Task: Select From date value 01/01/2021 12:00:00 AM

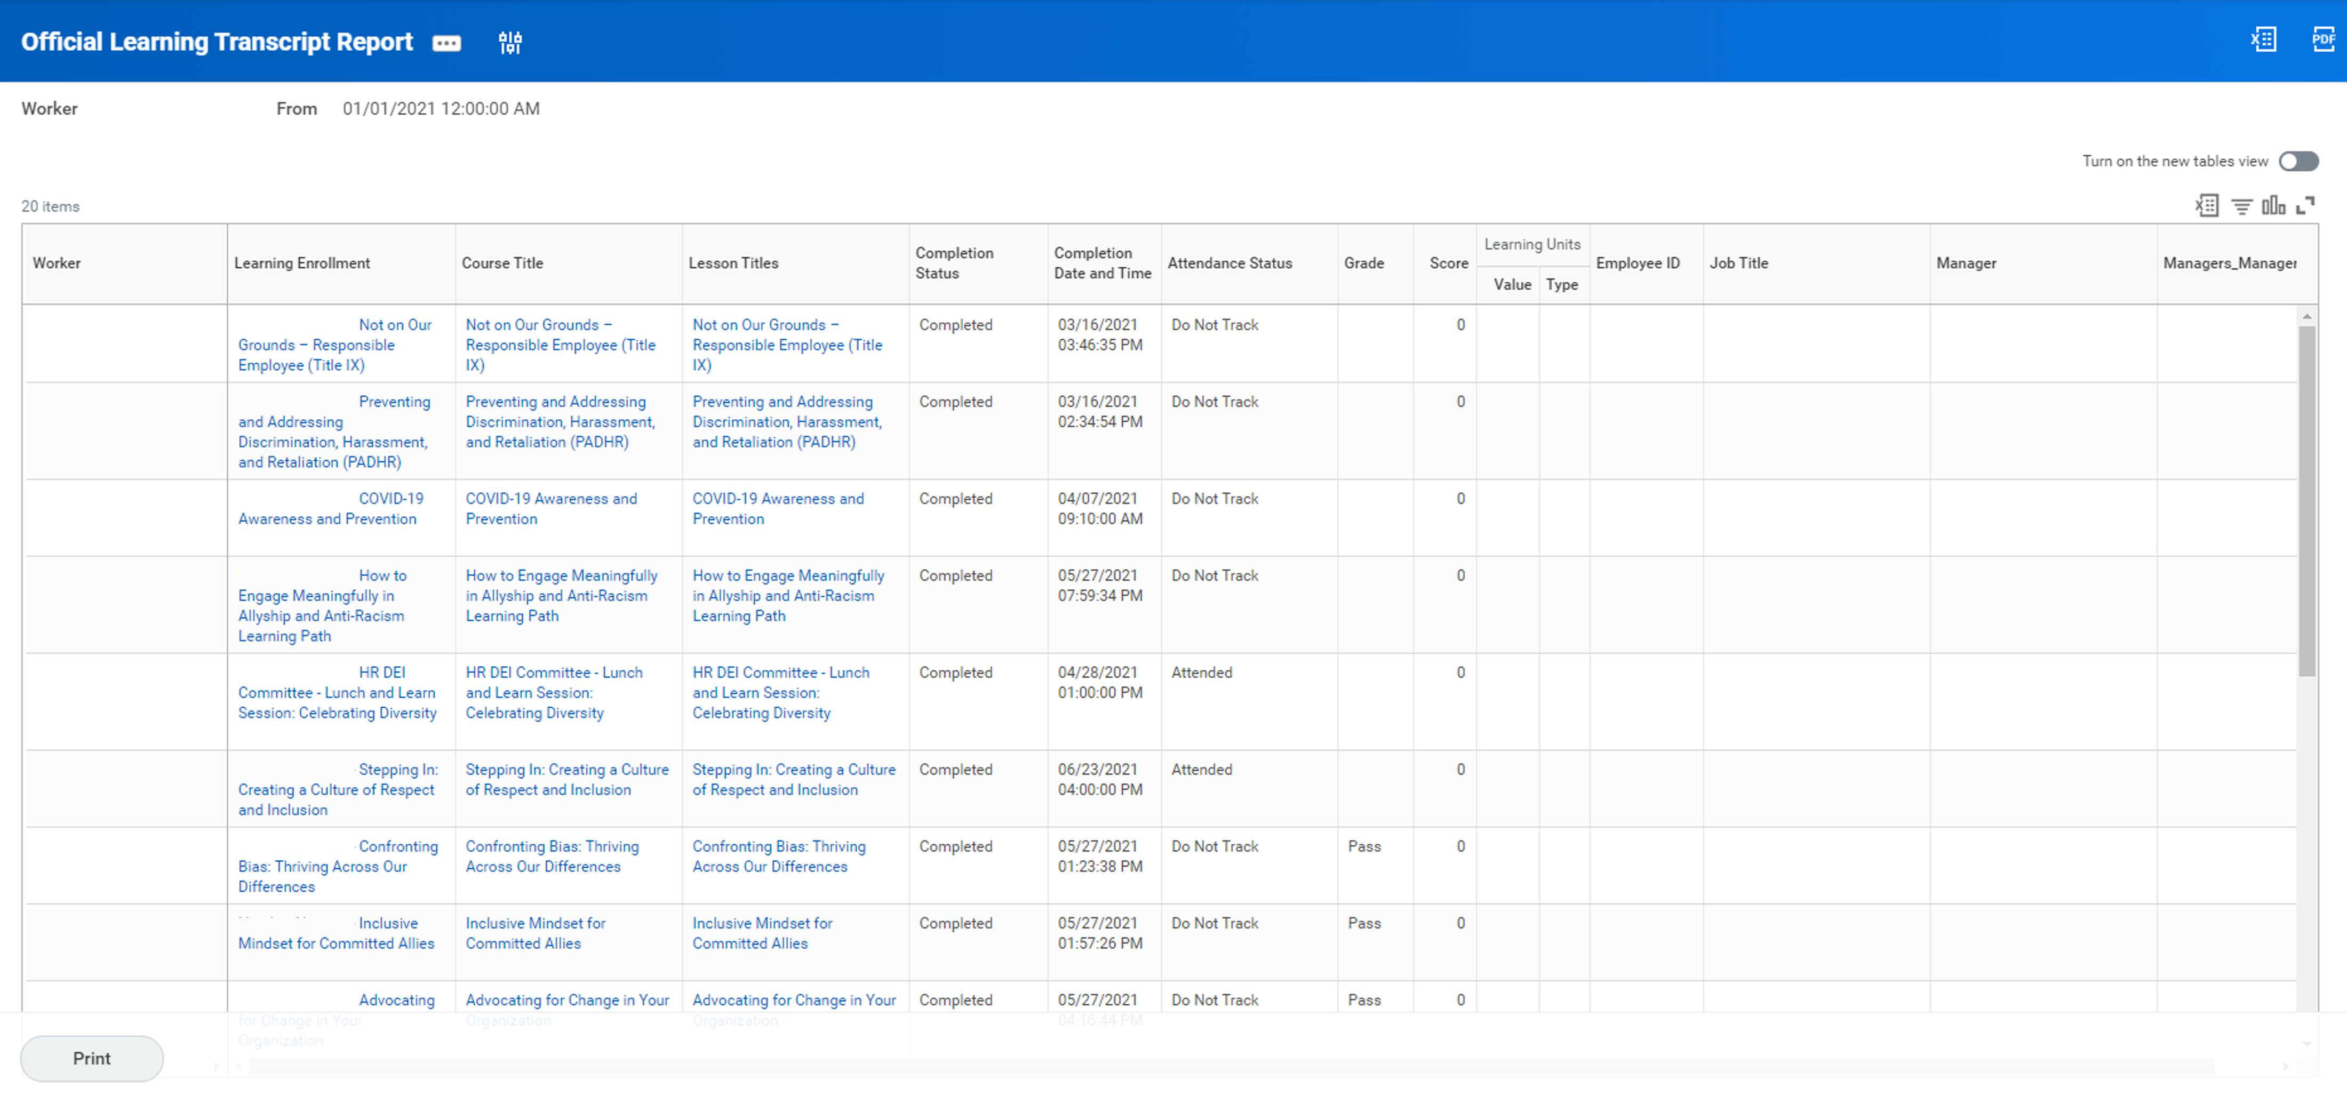Action: pyautogui.click(x=441, y=108)
